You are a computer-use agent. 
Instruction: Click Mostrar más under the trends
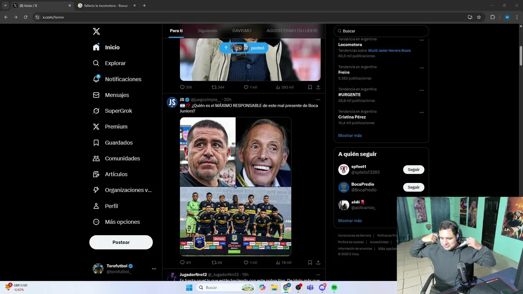coord(350,136)
